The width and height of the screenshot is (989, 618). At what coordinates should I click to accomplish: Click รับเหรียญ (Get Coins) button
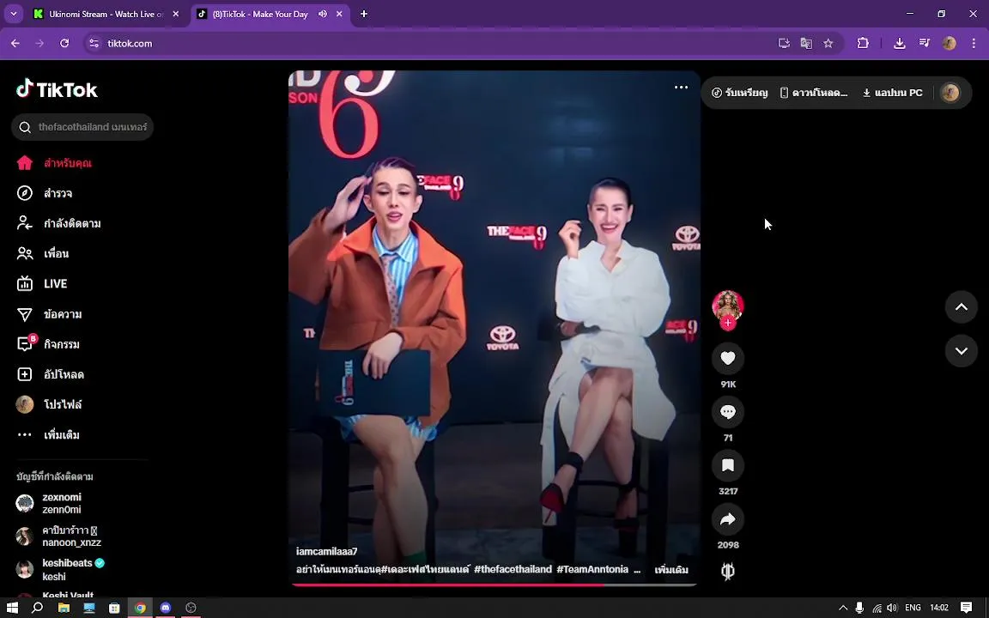(x=740, y=93)
